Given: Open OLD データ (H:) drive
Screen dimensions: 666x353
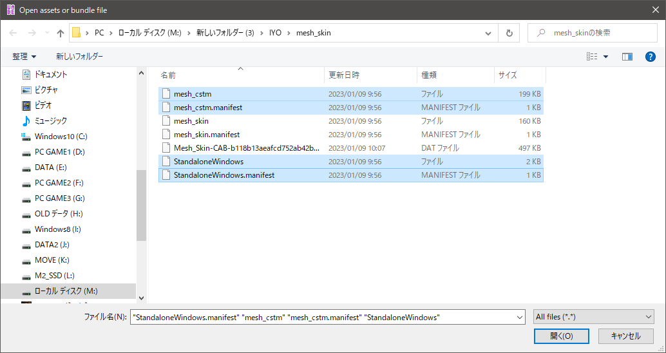Looking at the screenshot, I should pyautogui.click(x=59, y=214).
